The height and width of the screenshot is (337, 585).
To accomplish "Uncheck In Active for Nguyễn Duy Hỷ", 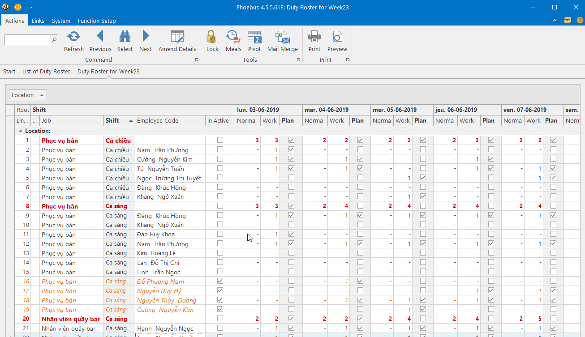I will pos(220,290).
